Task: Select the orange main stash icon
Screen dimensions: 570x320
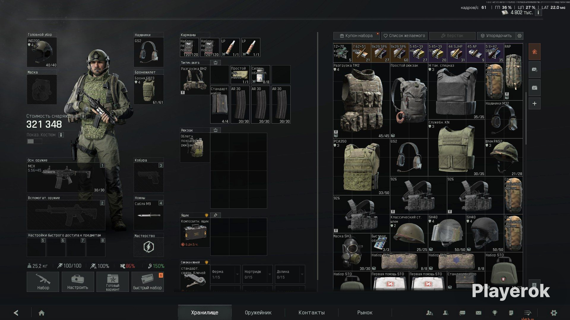Action: (534, 52)
